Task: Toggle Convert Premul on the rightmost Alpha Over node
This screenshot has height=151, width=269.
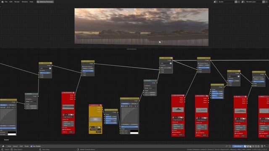Action: tap(254, 77)
